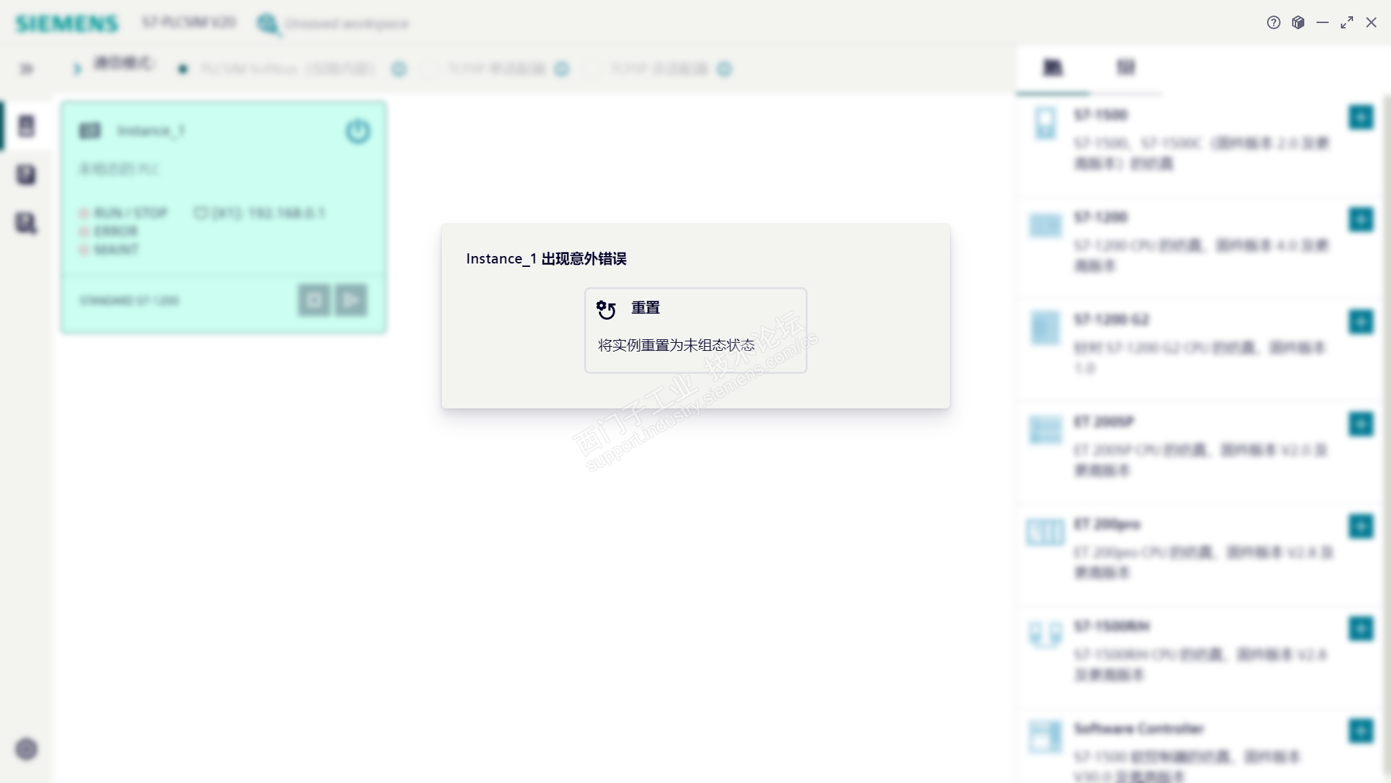
Task: Add an S7-1500 instance with plus icon
Action: coord(1361,117)
